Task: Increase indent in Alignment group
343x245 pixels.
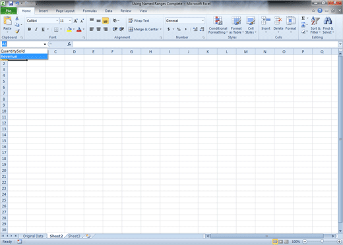Action: pos(122,29)
